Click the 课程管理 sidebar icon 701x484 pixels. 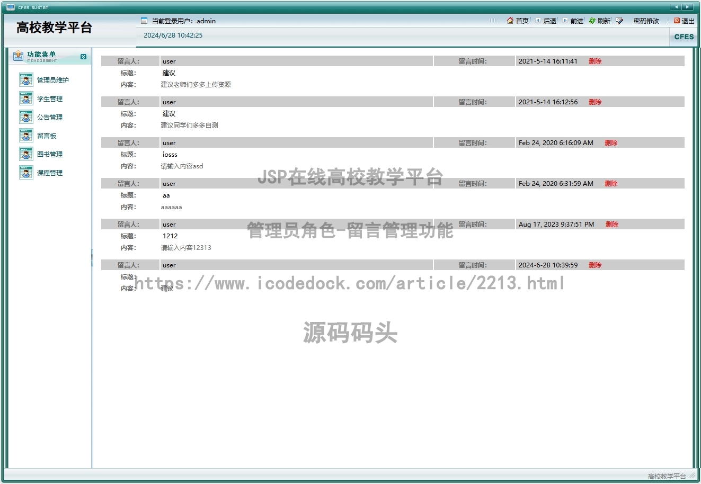pyautogui.click(x=26, y=173)
